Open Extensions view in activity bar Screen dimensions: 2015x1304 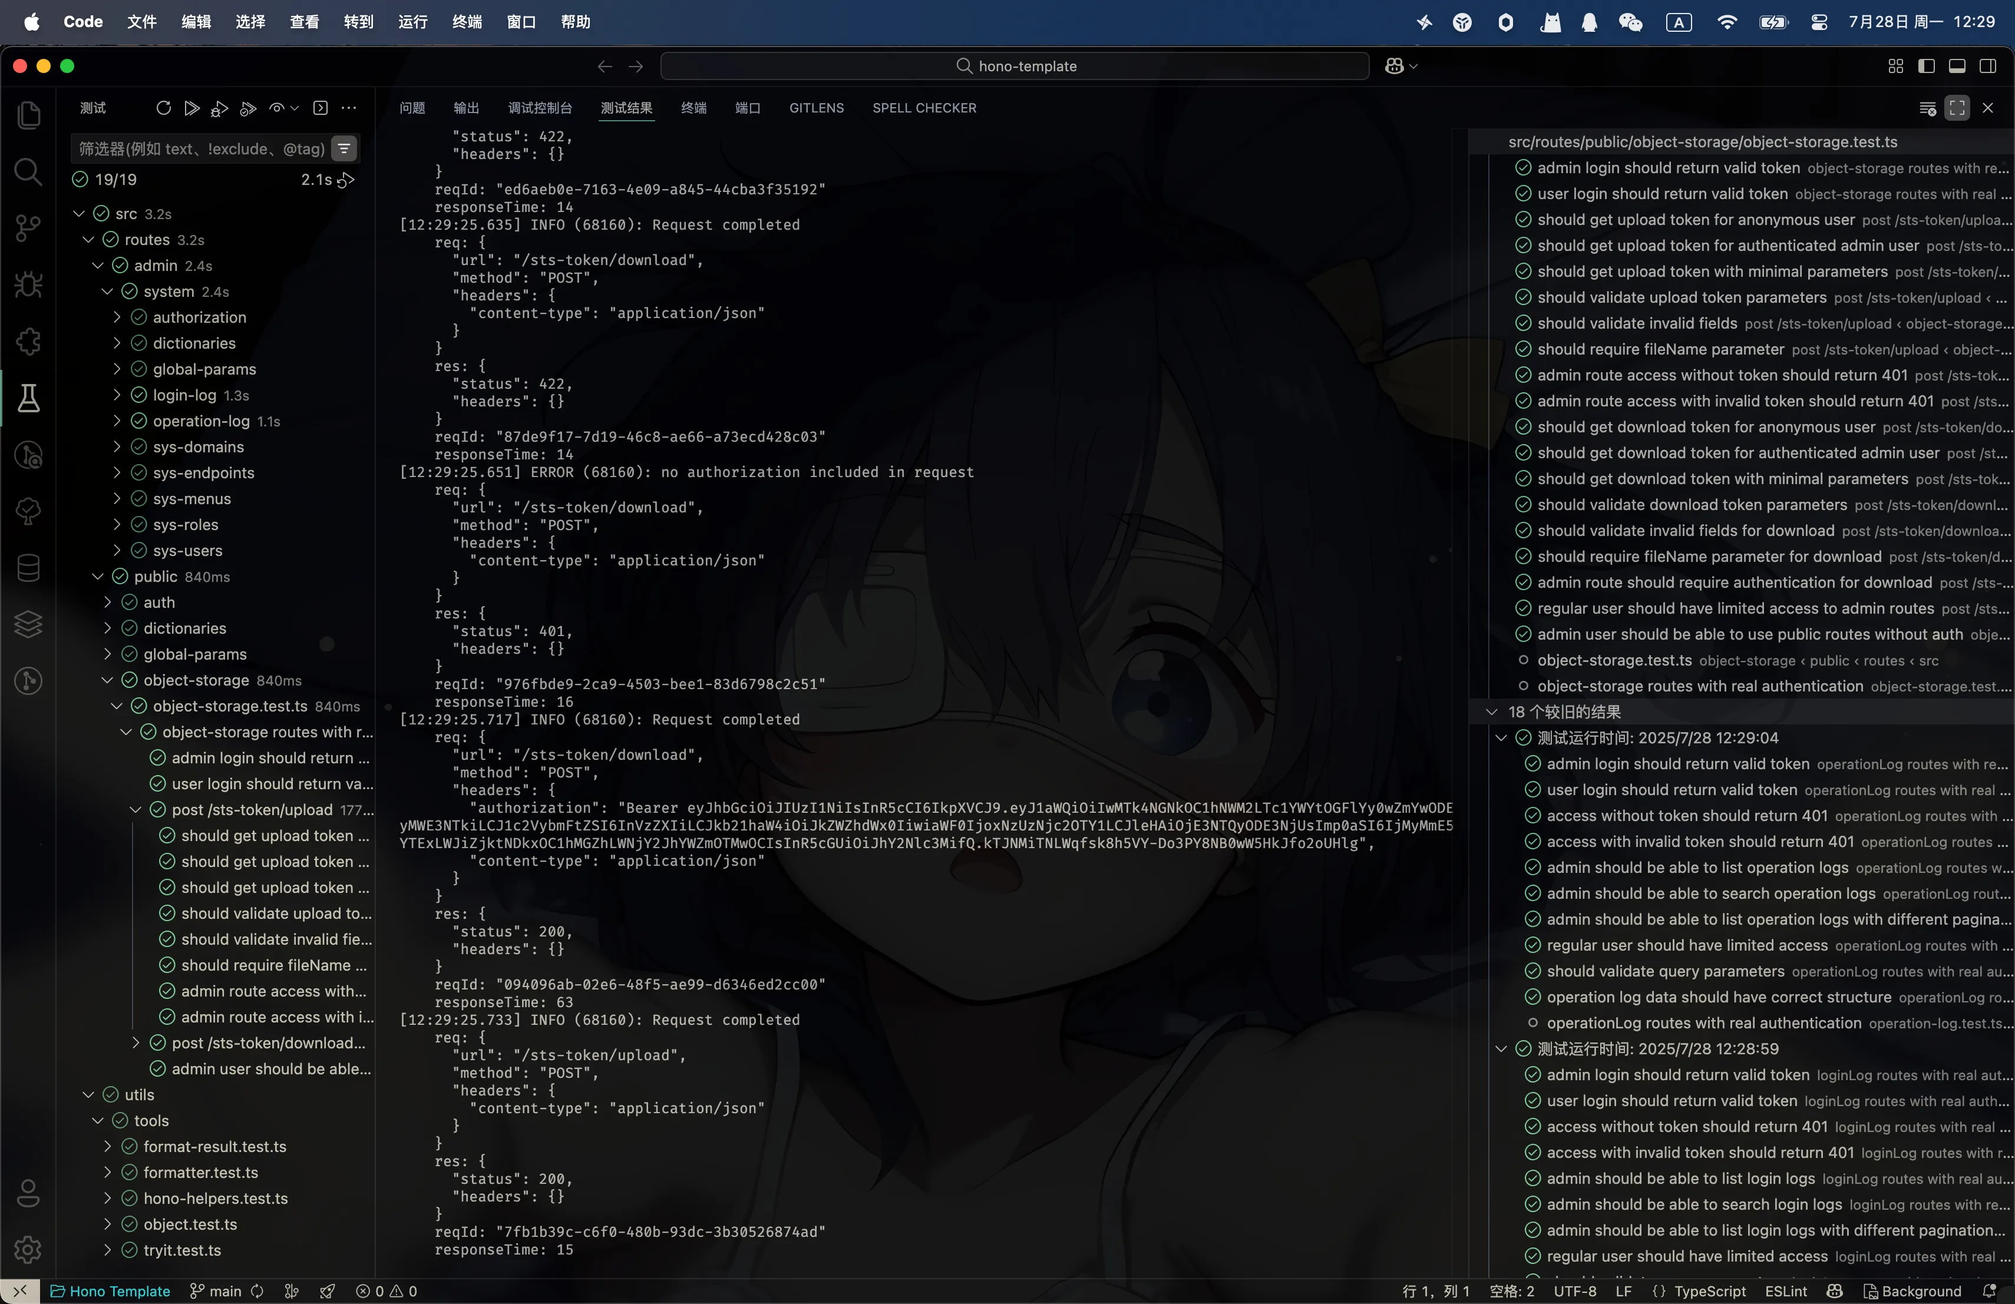pyautogui.click(x=28, y=341)
